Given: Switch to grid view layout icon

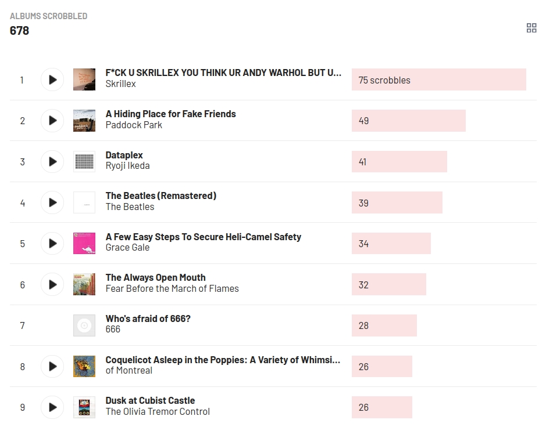Looking at the screenshot, I should (x=531, y=28).
